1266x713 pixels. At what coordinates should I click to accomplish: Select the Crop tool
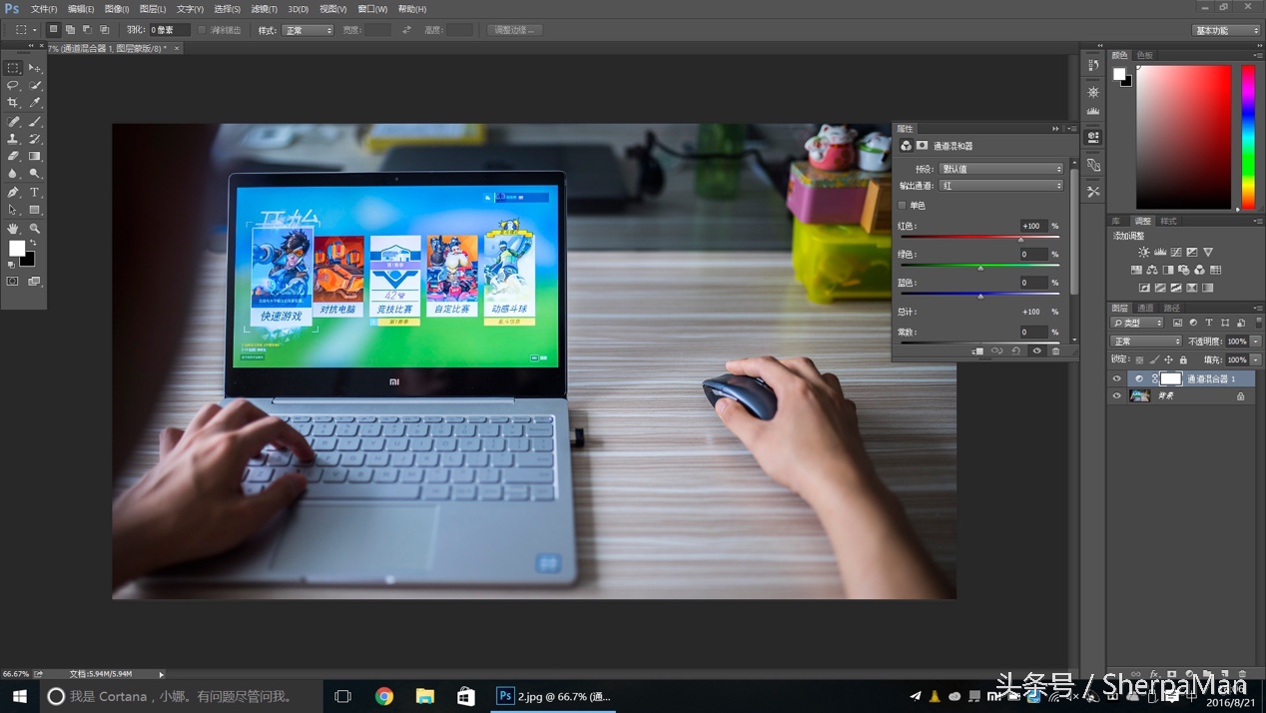pos(13,103)
